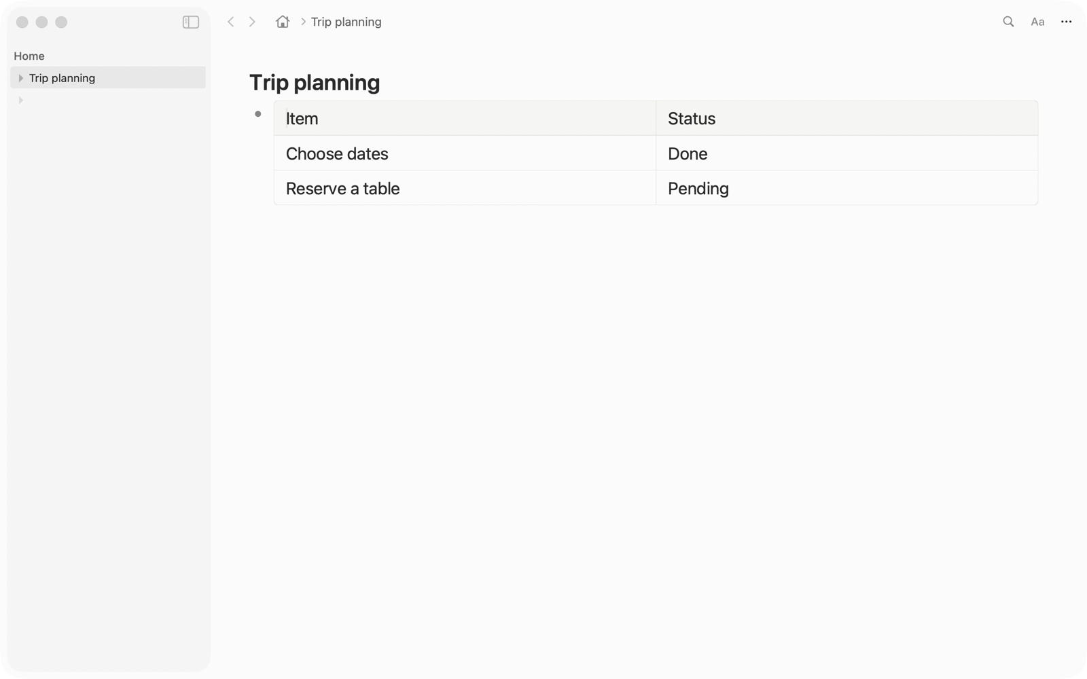Click the bullet beside the table
Viewport: 1087px width, 679px height.
click(x=258, y=114)
